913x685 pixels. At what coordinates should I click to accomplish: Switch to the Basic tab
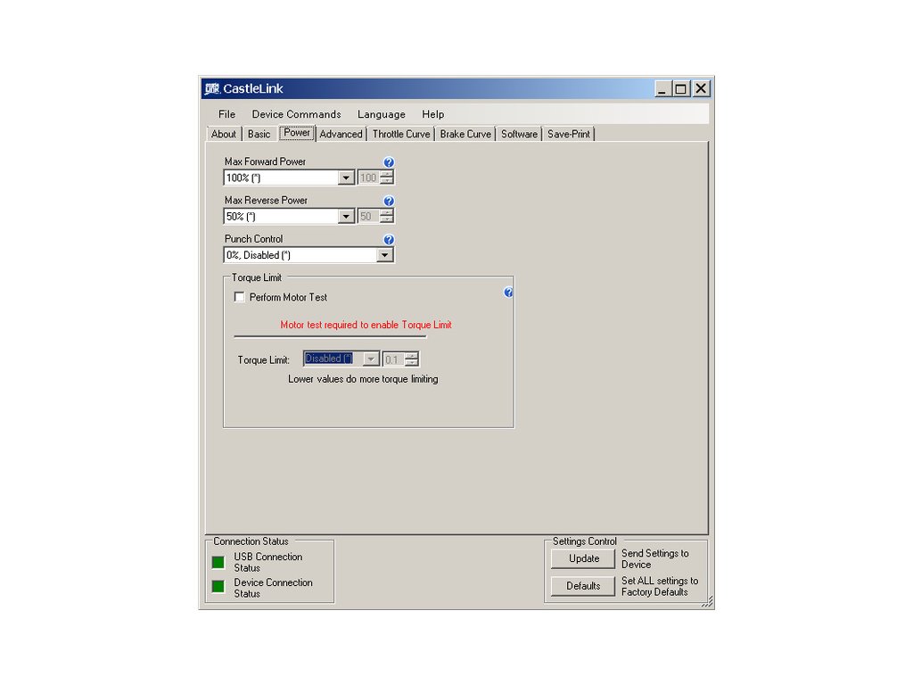pos(259,134)
